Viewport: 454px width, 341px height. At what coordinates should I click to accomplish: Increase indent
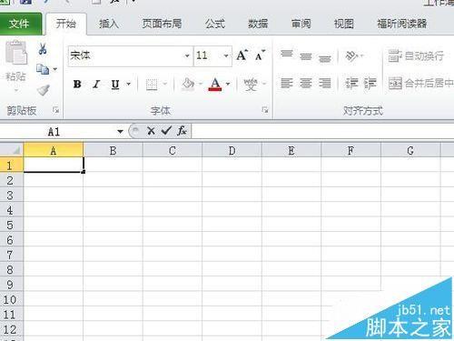[370, 83]
